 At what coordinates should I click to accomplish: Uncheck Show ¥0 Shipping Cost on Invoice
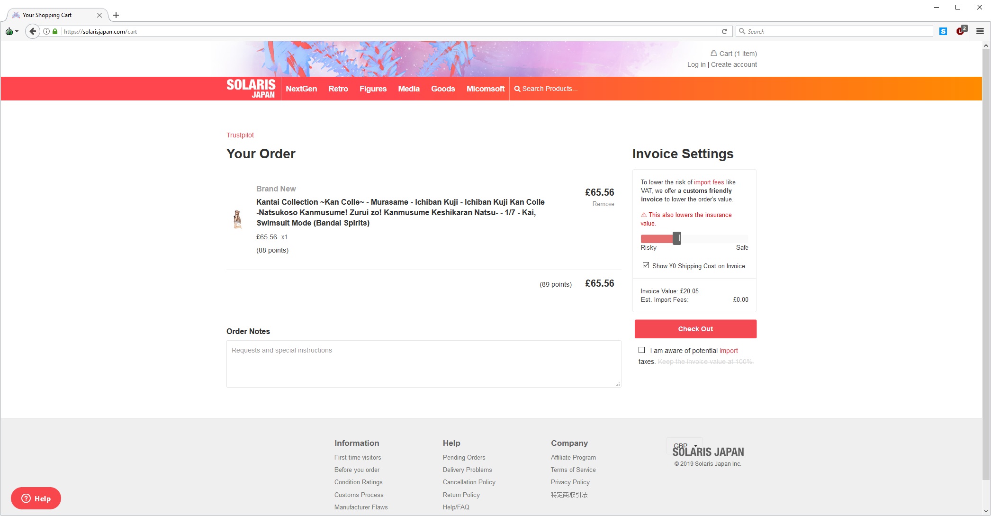click(x=646, y=265)
